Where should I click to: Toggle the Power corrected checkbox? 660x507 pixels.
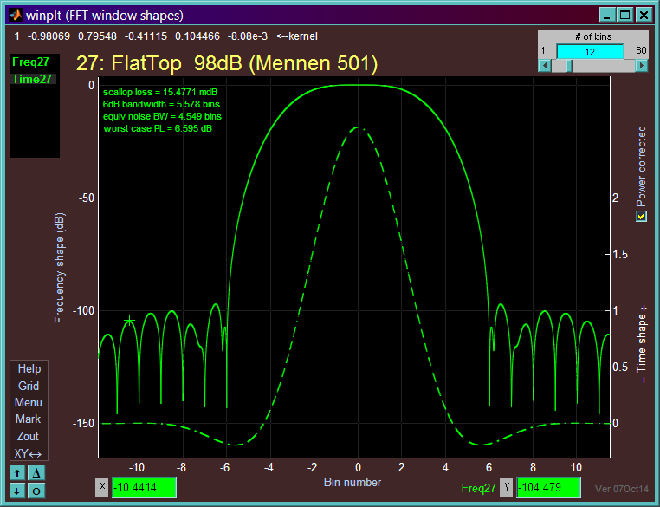click(x=641, y=216)
